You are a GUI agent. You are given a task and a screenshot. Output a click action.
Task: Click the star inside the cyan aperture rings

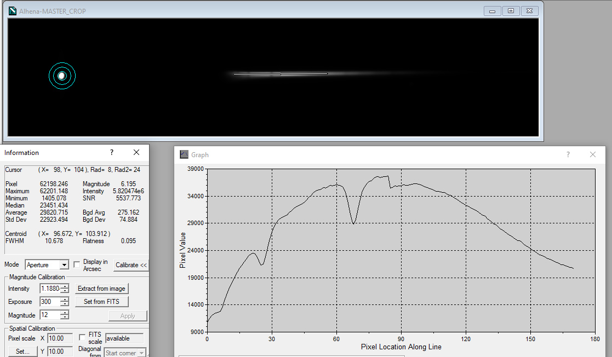pos(62,76)
